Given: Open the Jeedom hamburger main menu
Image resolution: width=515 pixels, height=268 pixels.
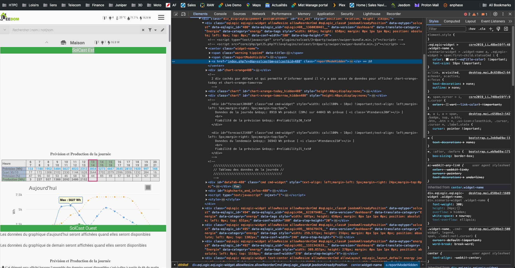Looking at the screenshot, I should click(161, 18).
